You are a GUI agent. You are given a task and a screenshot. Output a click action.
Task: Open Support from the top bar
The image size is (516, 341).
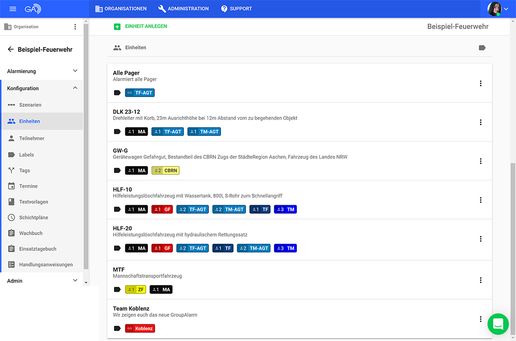(x=236, y=9)
